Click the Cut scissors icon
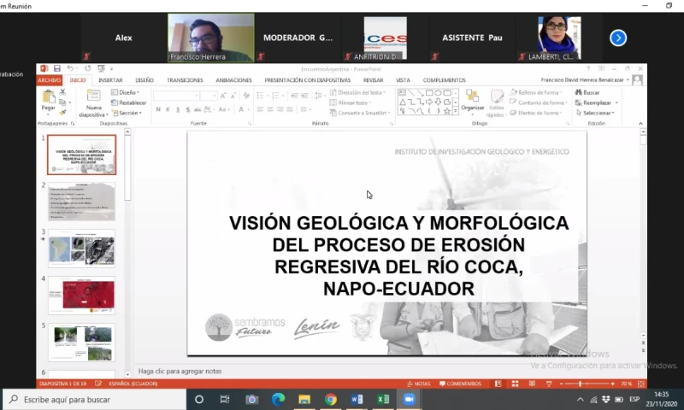The image size is (684, 410). click(x=62, y=92)
